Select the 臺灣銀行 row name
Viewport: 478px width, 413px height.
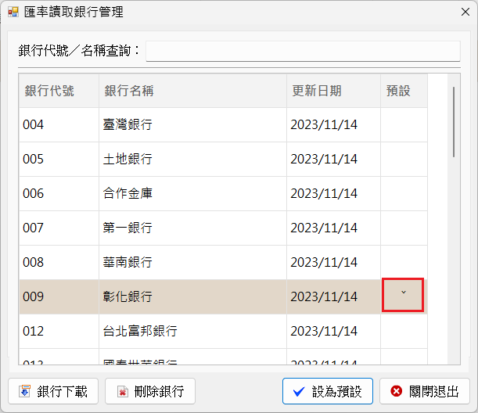pos(128,124)
